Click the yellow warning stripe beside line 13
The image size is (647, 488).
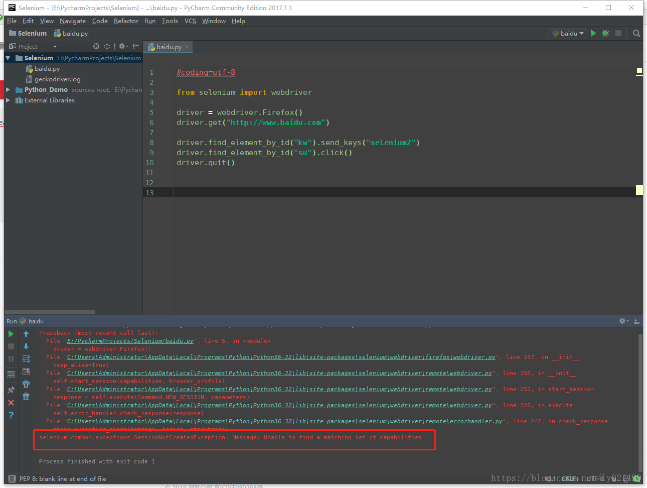point(639,190)
